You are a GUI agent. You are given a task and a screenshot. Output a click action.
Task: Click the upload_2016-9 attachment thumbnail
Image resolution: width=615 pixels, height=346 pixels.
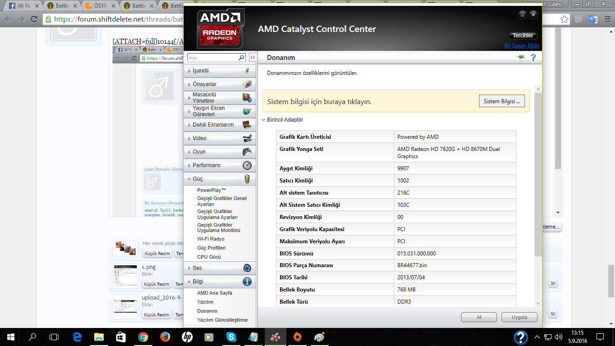click(x=126, y=307)
